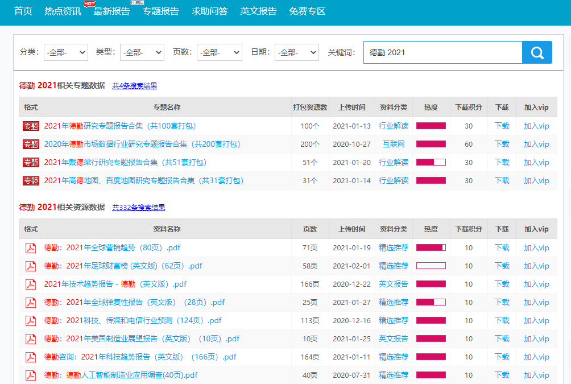The width and height of the screenshot is (571, 384).
Task: Open the 共4条搜索结果 link
Action: 135,85
